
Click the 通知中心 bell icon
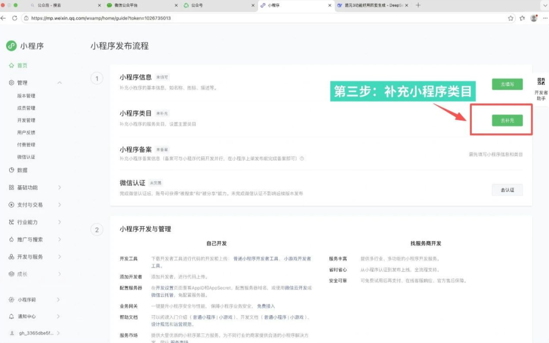pos(12,317)
